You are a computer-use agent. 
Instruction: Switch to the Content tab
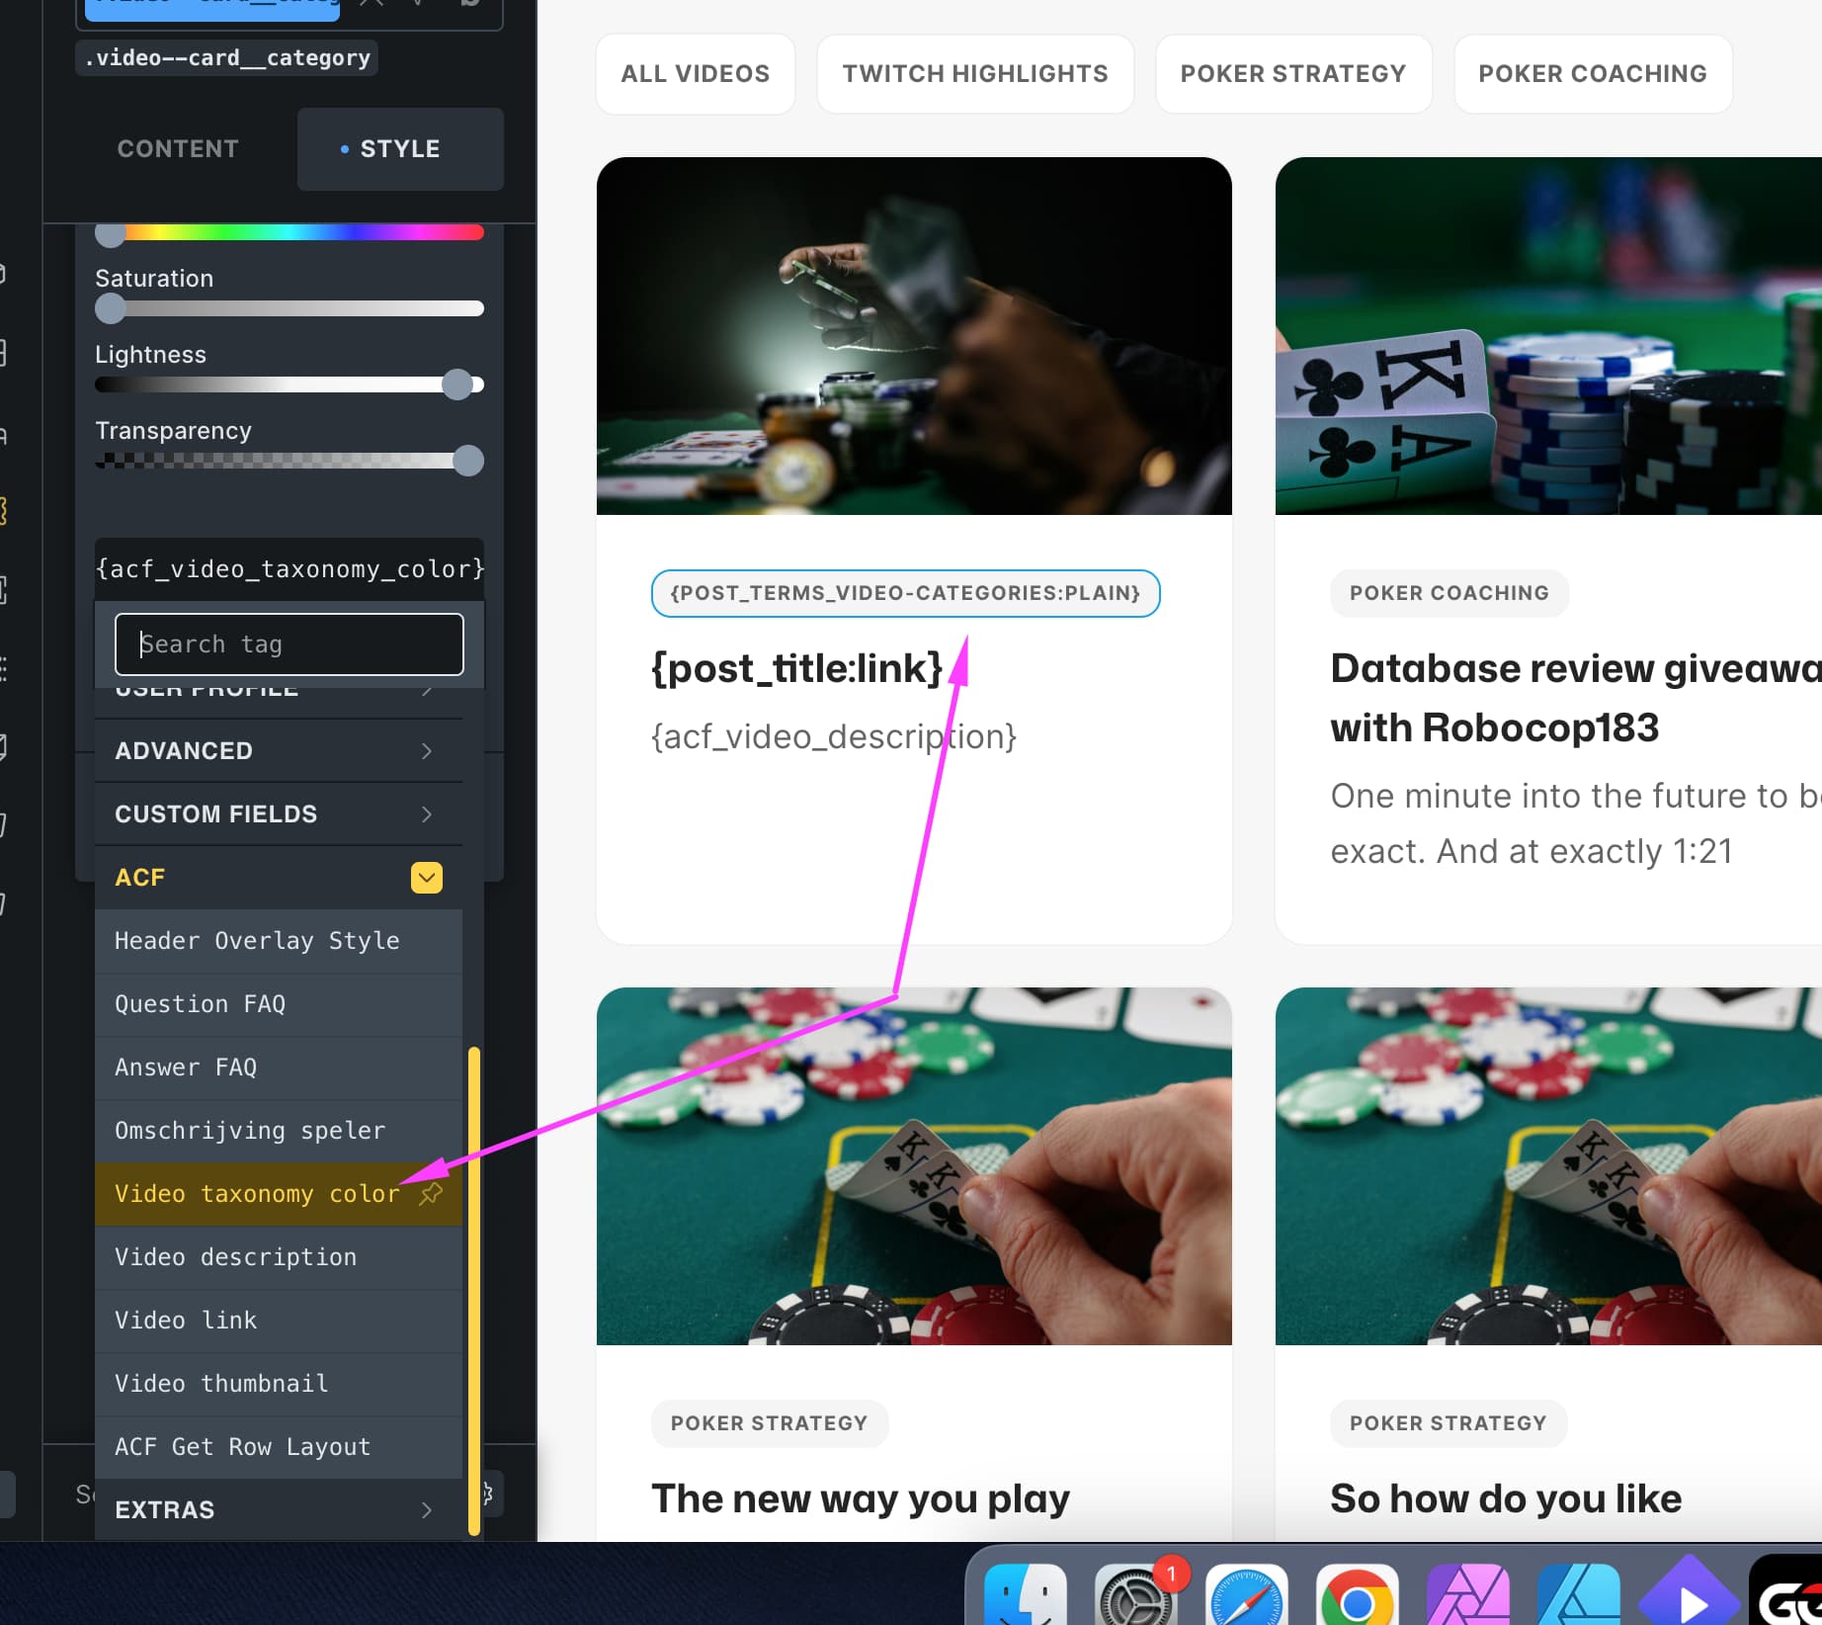pyautogui.click(x=178, y=149)
